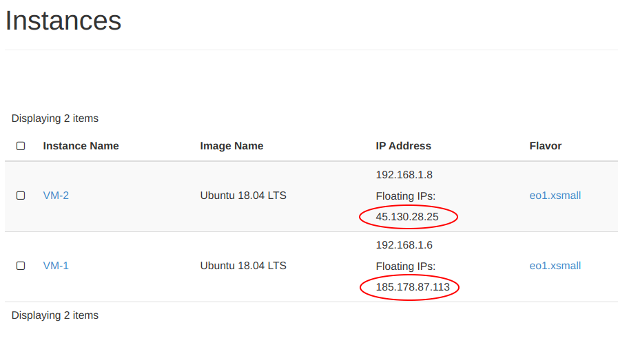
Task: Click the Image Name column header
Action: (x=231, y=146)
